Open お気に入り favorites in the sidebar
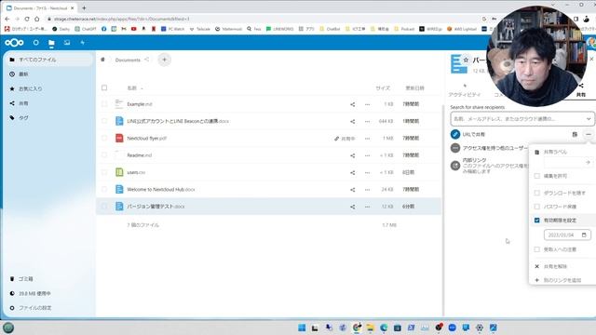This screenshot has height=335, width=596. (x=48, y=88)
